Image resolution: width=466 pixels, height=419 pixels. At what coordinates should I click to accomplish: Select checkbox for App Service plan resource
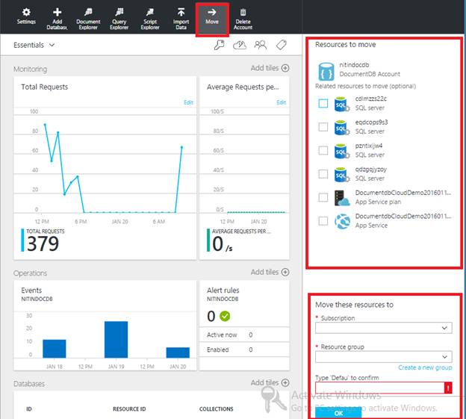point(323,197)
